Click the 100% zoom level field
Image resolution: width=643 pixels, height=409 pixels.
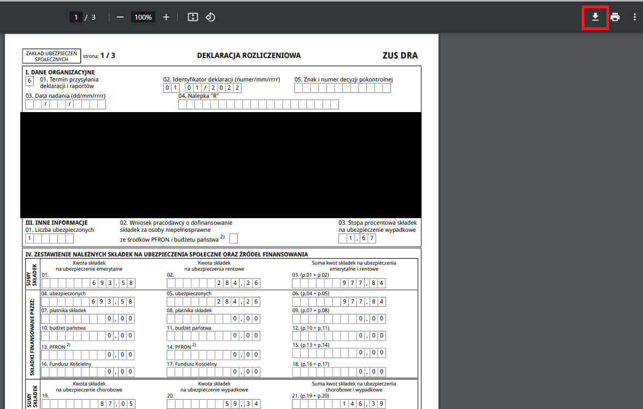click(x=143, y=17)
